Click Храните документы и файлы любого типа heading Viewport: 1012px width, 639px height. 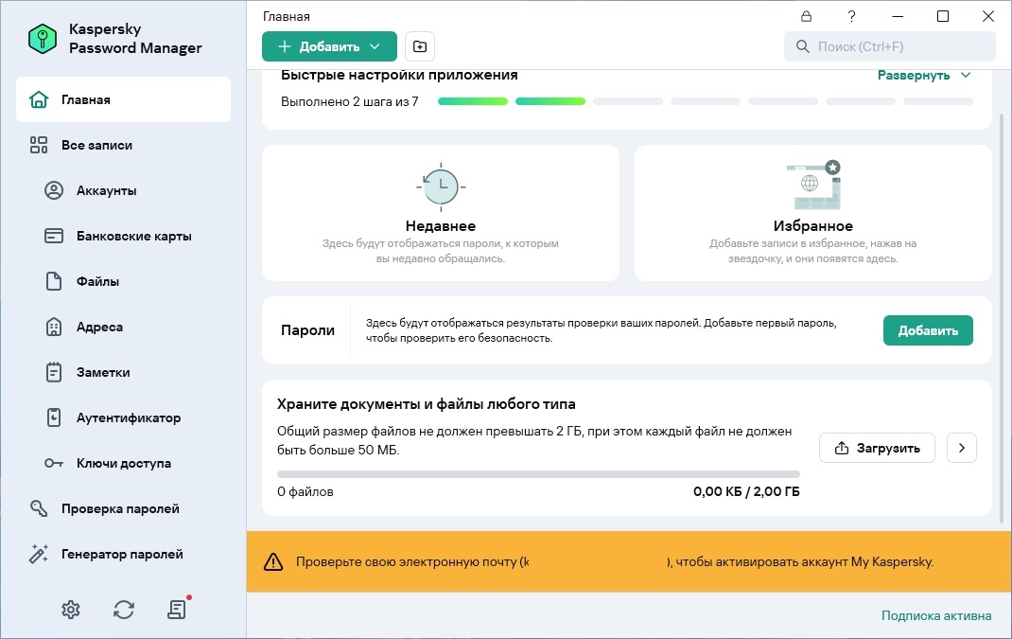[426, 404]
